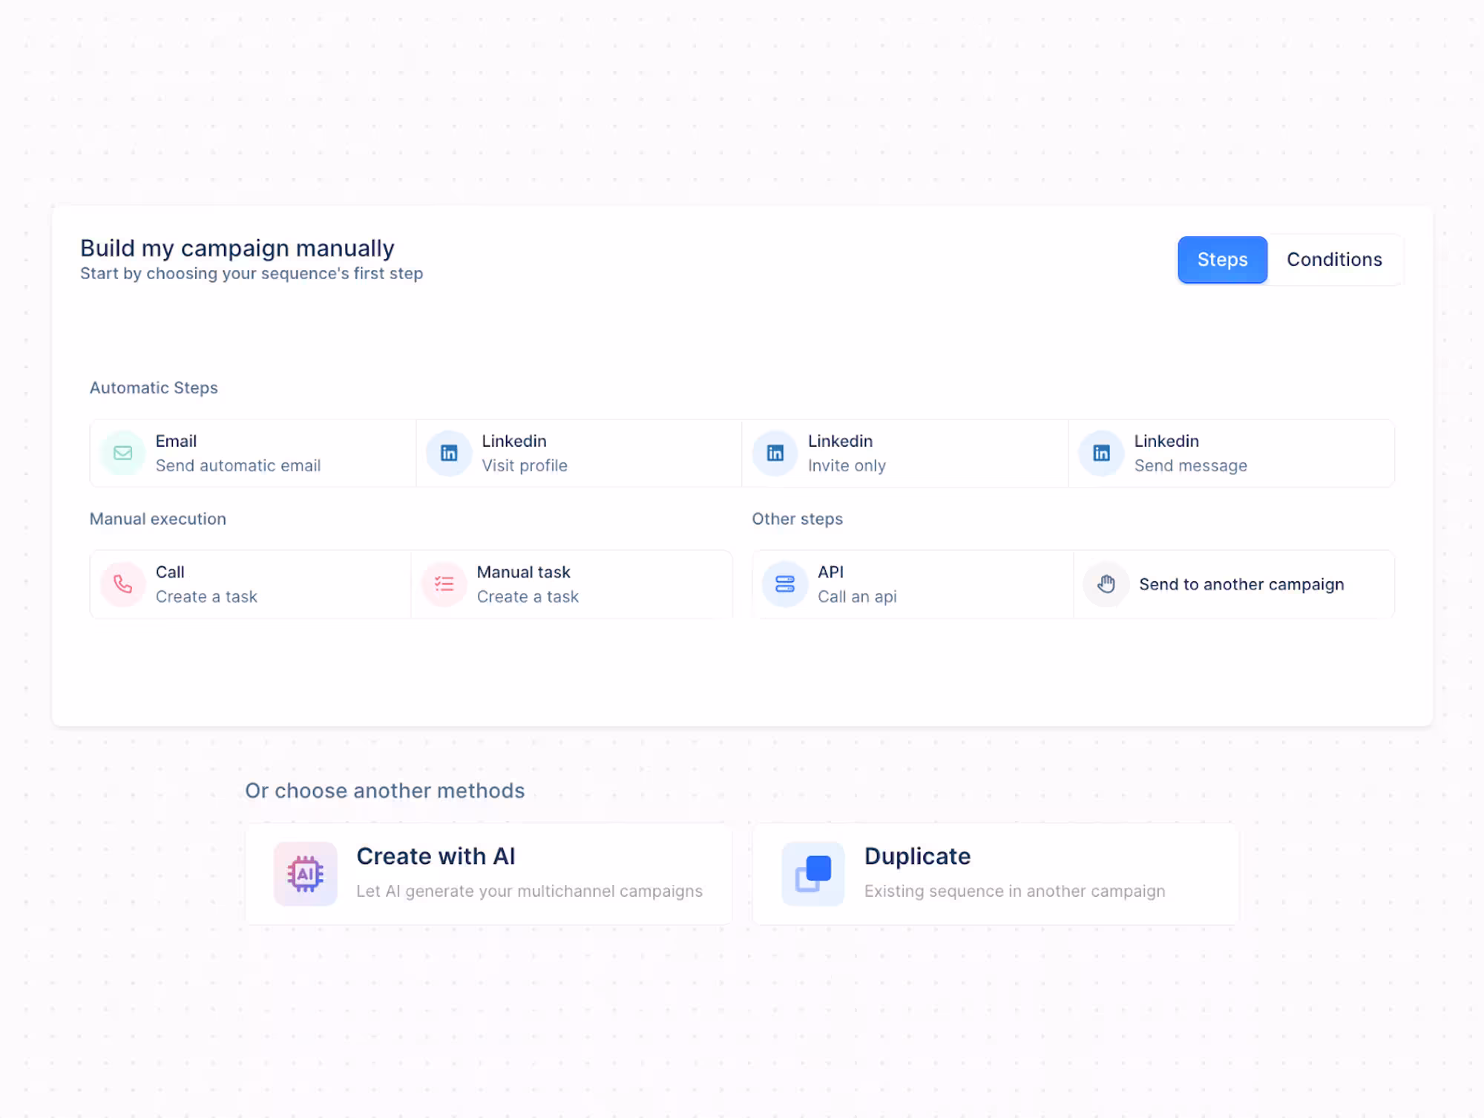
Task: Click the LinkedIn Send message icon
Action: click(1101, 453)
